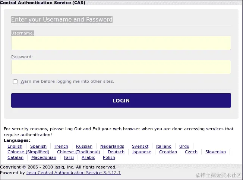Image resolution: width=243 pixels, height=180 pixels.
Task: Select Deutsch language link
Action: pyautogui.click(x=116, y=152)
